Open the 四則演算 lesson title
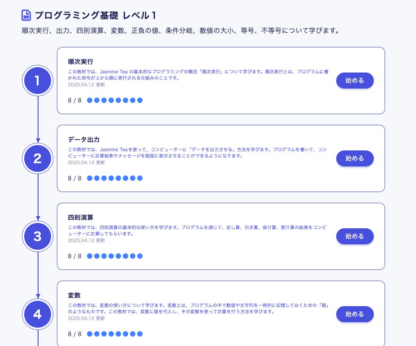Image resolution: width=416 pixels, height=346 pixels. click(81, 218)
